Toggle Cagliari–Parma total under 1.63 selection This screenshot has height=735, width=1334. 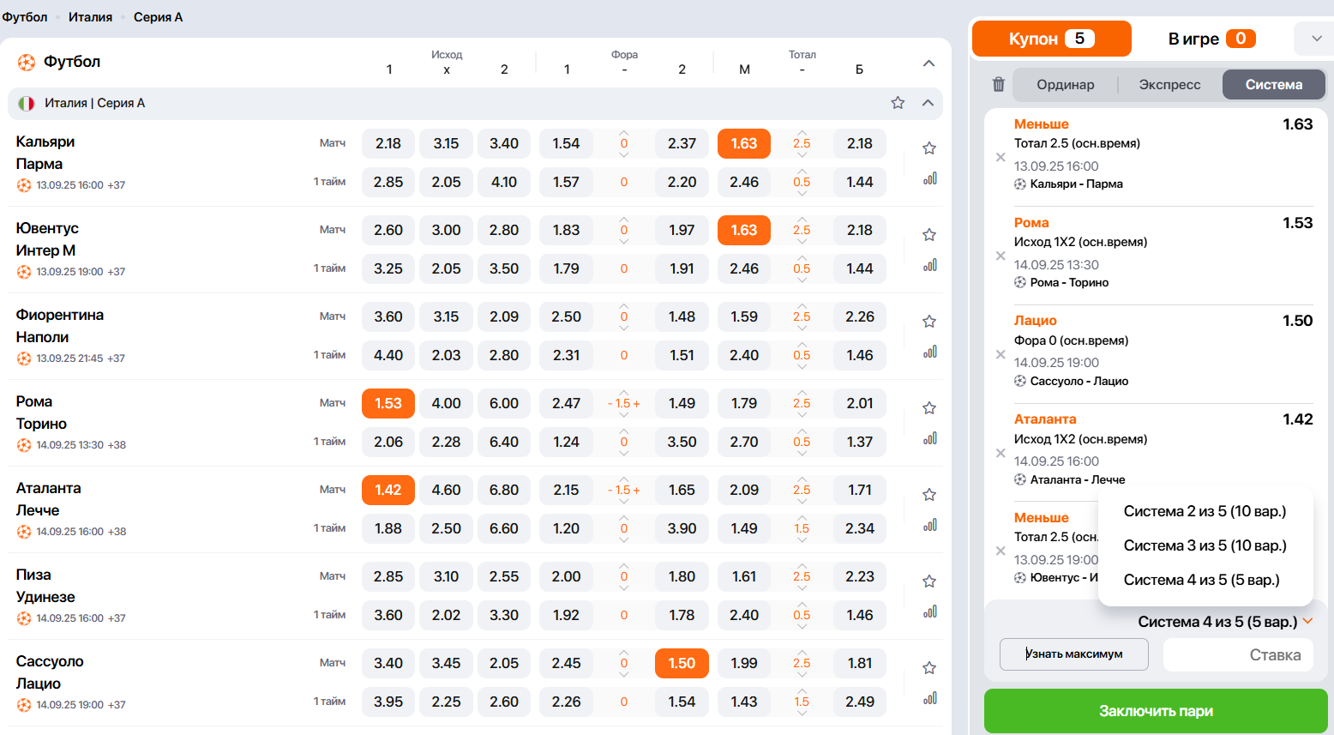[x=743, y=143]
